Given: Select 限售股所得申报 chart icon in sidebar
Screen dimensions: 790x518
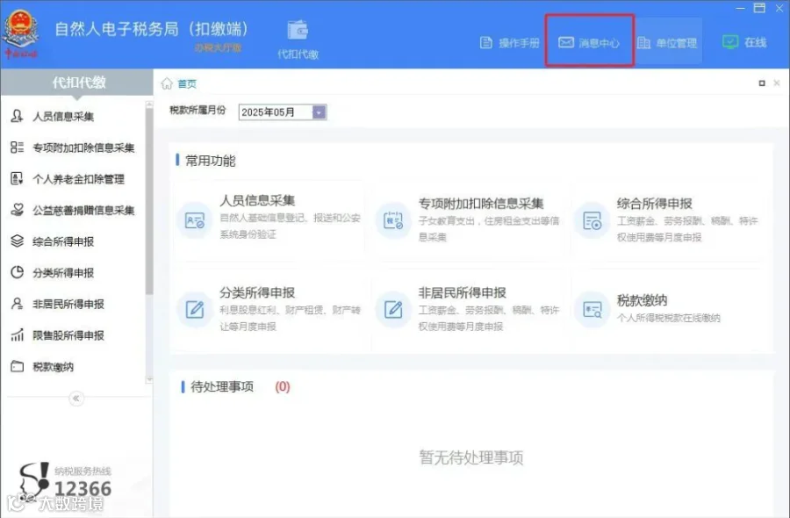Looking at the screenshot, I should coord(17,335).
